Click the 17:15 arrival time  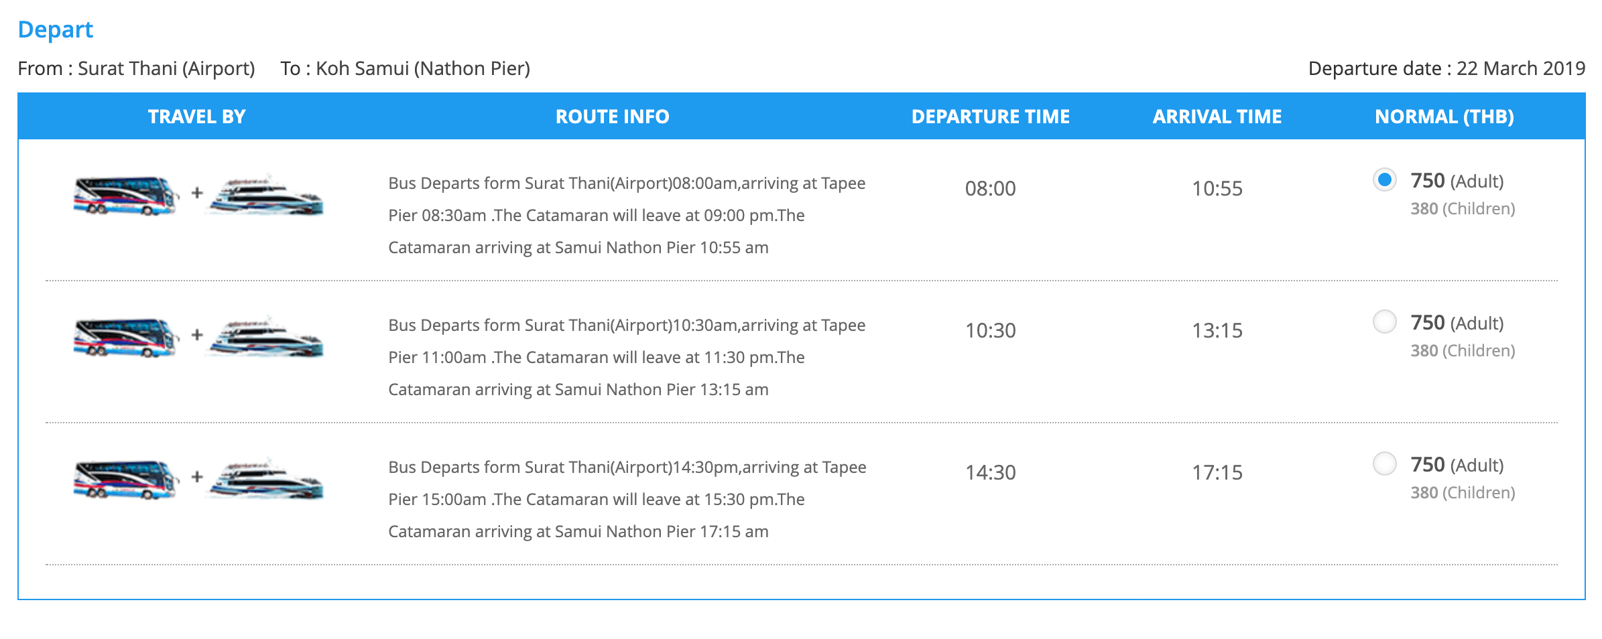[1217, 473]
